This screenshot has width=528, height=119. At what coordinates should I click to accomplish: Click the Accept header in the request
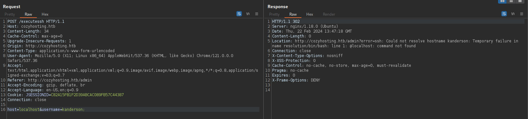[x=132, y=70]
